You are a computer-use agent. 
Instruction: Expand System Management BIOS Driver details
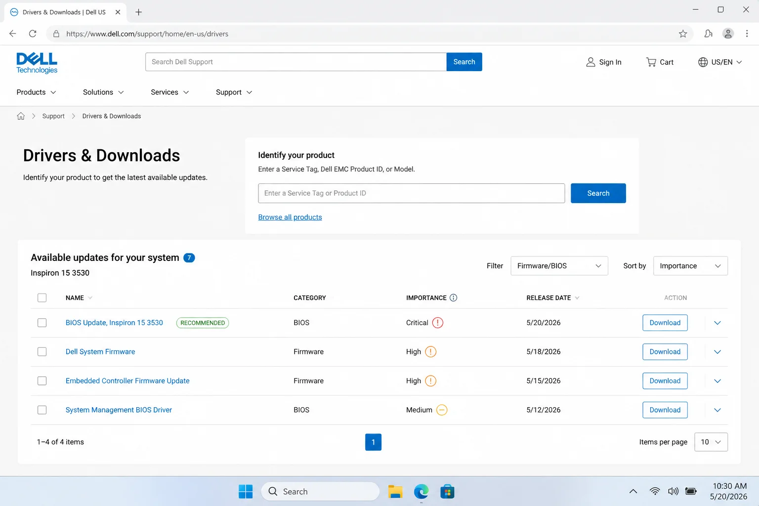pos(717,410)
